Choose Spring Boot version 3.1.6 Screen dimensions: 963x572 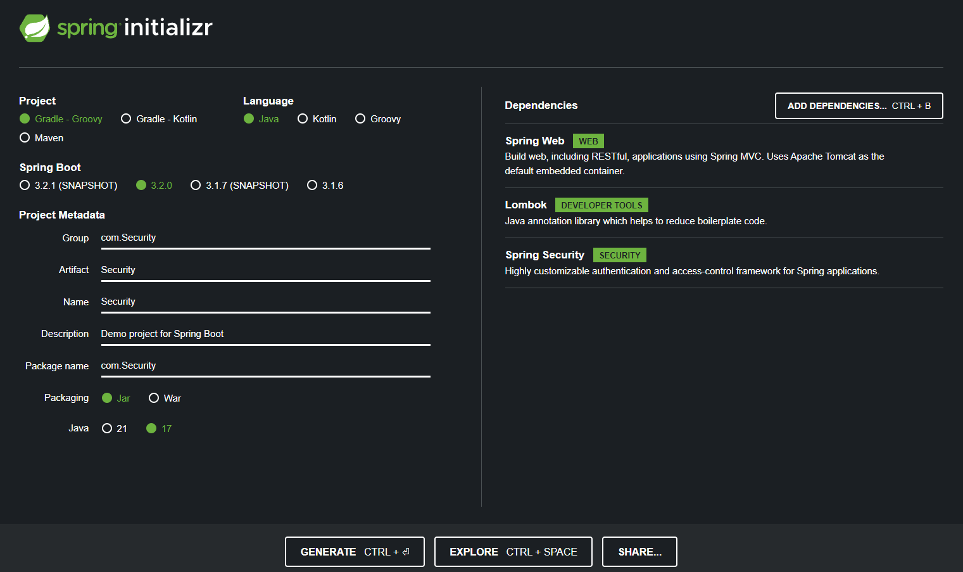tap(325, 186)
